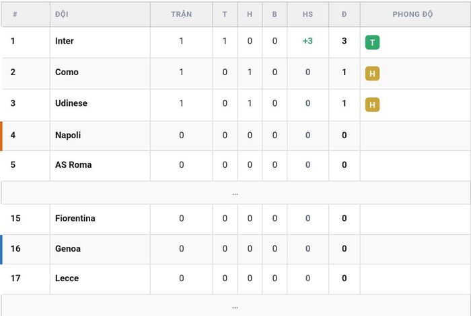Expand hidden rows between AS Roma and Fiorentina
Viewport: 471px width, 316px height.
pyautogui.click(x=235, y=193)
